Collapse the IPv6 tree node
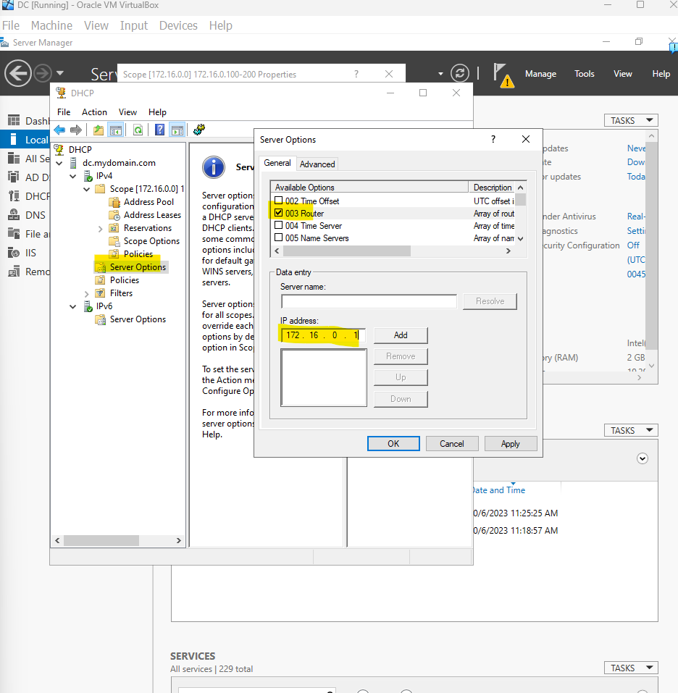Viewport: 678px width, 693px height. coord(72,306)
